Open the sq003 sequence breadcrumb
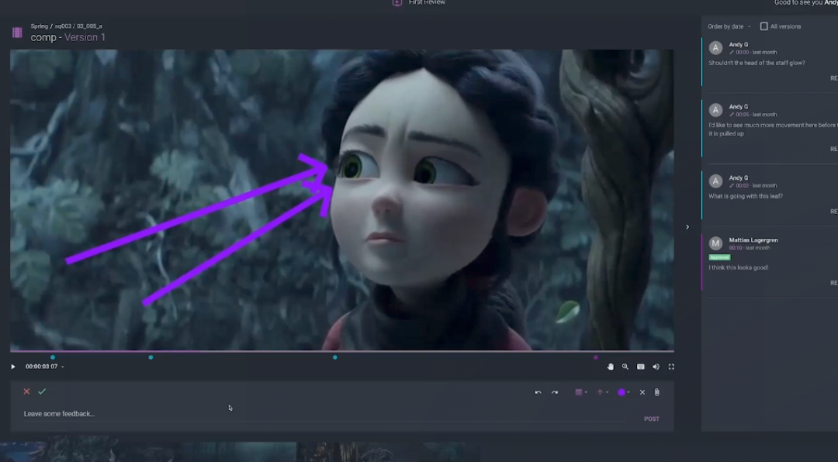Image resolution: width=838 pixels, height=462 pixels. 63,26
